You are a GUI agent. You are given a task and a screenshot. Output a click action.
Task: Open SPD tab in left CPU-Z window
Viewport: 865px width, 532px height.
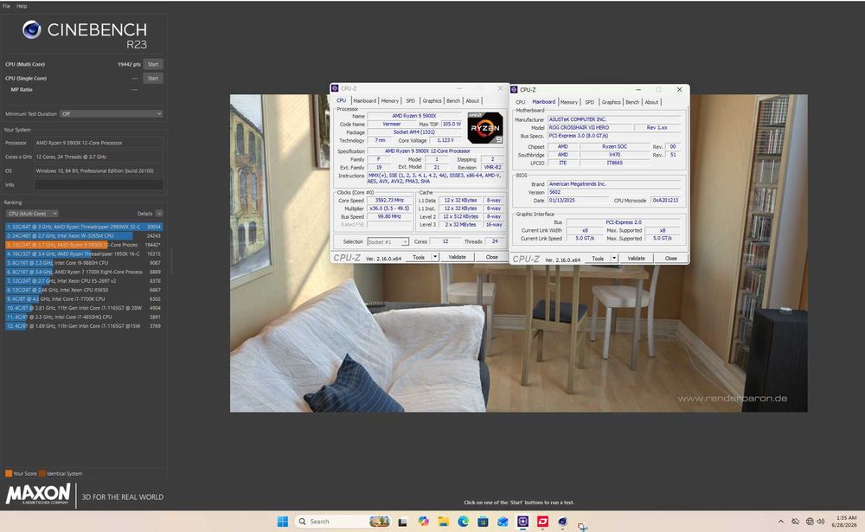410,100
